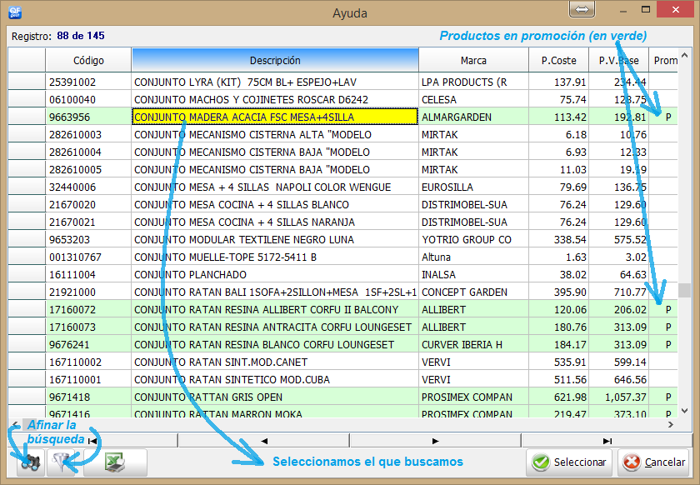The height and width of the screenshot is (485, 700).
Task: Select highlighted cell CONJUNTO MADERA ACACIA FSC MESA+4SILLA
Action: (275, 117)
